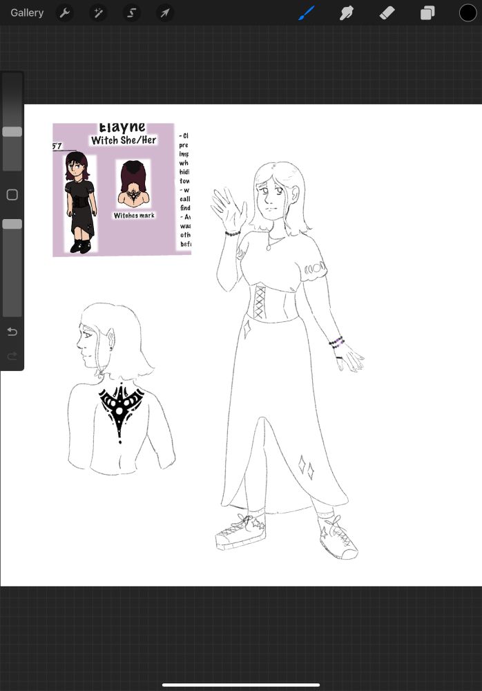Image resolution: width=482 pixels, height=691 pixels.
Task: Open the active color swatch
Action: coord(468,12)
